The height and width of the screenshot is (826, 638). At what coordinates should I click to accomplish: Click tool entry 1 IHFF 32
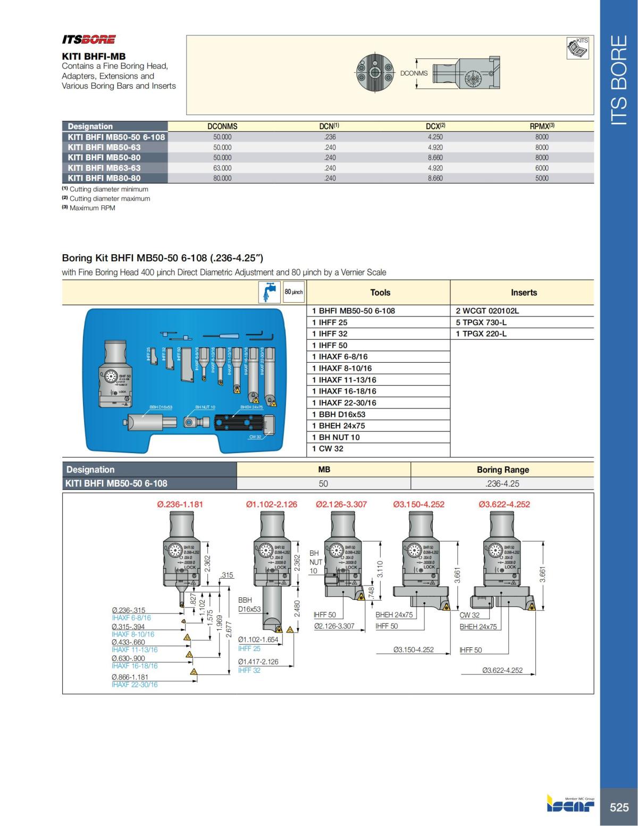tap(330, 333)
